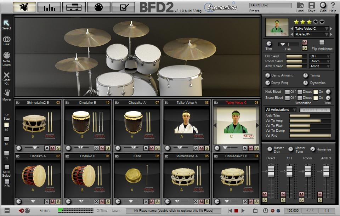The height and width of the screenshot is (216, 340).
Task: Open the Help question mark
Action: pyautogui.click(x=333, y=5)
